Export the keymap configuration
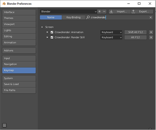156x130 pixels. (x=142, y=11)
